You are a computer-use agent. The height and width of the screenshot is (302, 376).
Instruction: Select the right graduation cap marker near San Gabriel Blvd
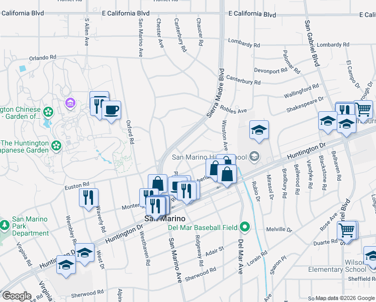(346, 124)
